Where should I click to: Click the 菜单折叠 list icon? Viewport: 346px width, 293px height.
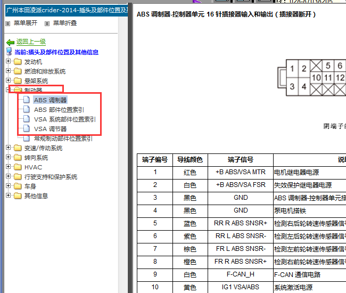pyautogui.click(x=47, y=23)
